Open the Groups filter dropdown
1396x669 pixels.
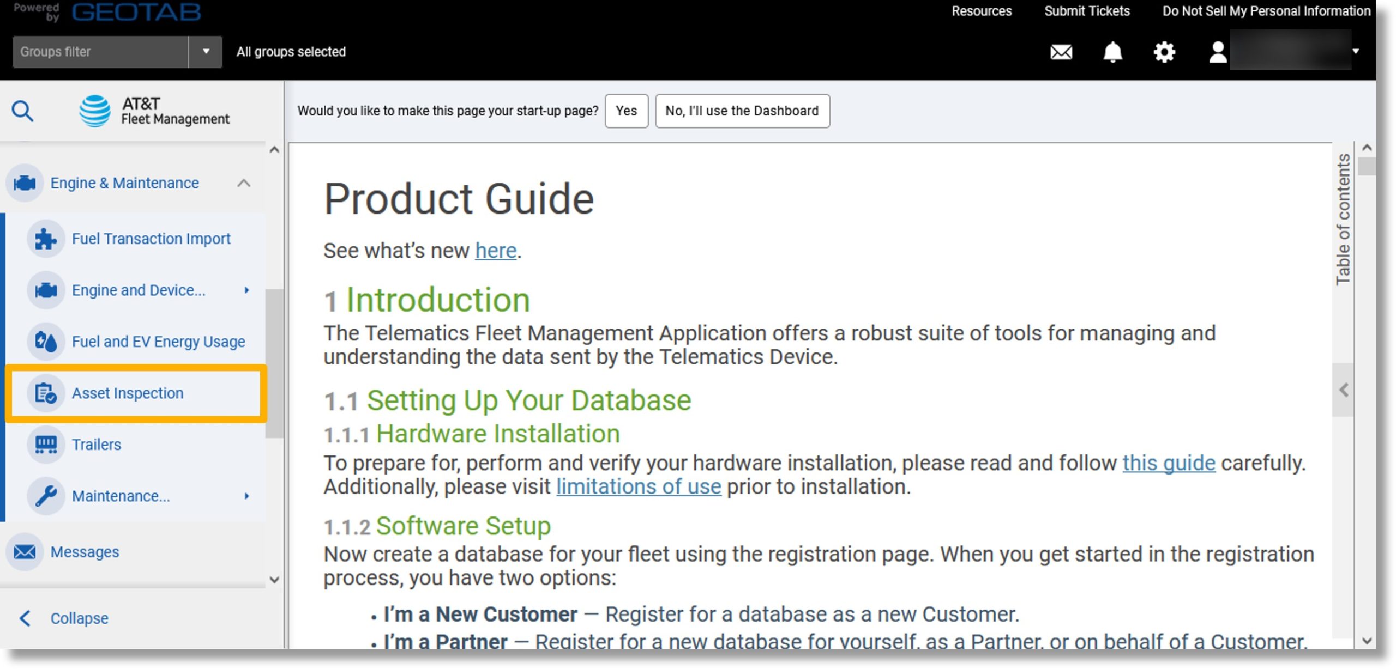(x=206, y=52)
